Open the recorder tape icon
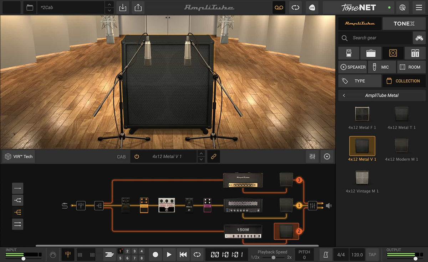Image resolution: width=428 pixels, height=262 pixels. point(279,7)
